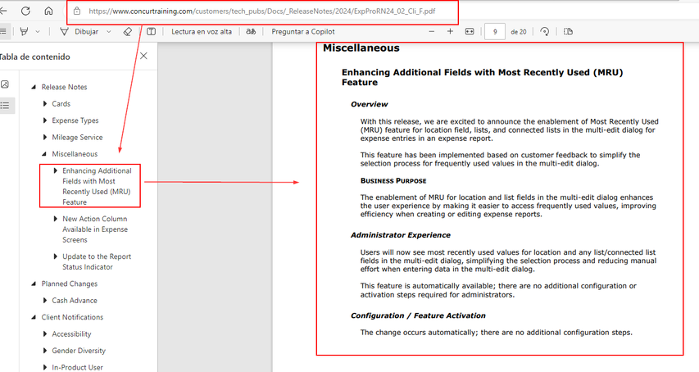The height and width of the screenshot is (372, 699).
Task: Open In-Product User outline entry
Action: (77, 368)
